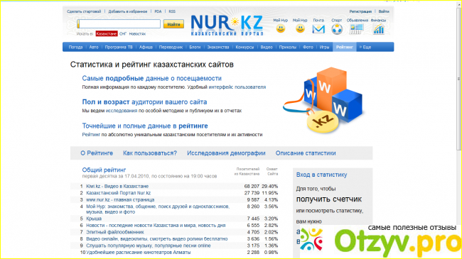Open the Спорт soccer ball icon
The height and width of the screenshot is (259, 462).
coord(337,29)
